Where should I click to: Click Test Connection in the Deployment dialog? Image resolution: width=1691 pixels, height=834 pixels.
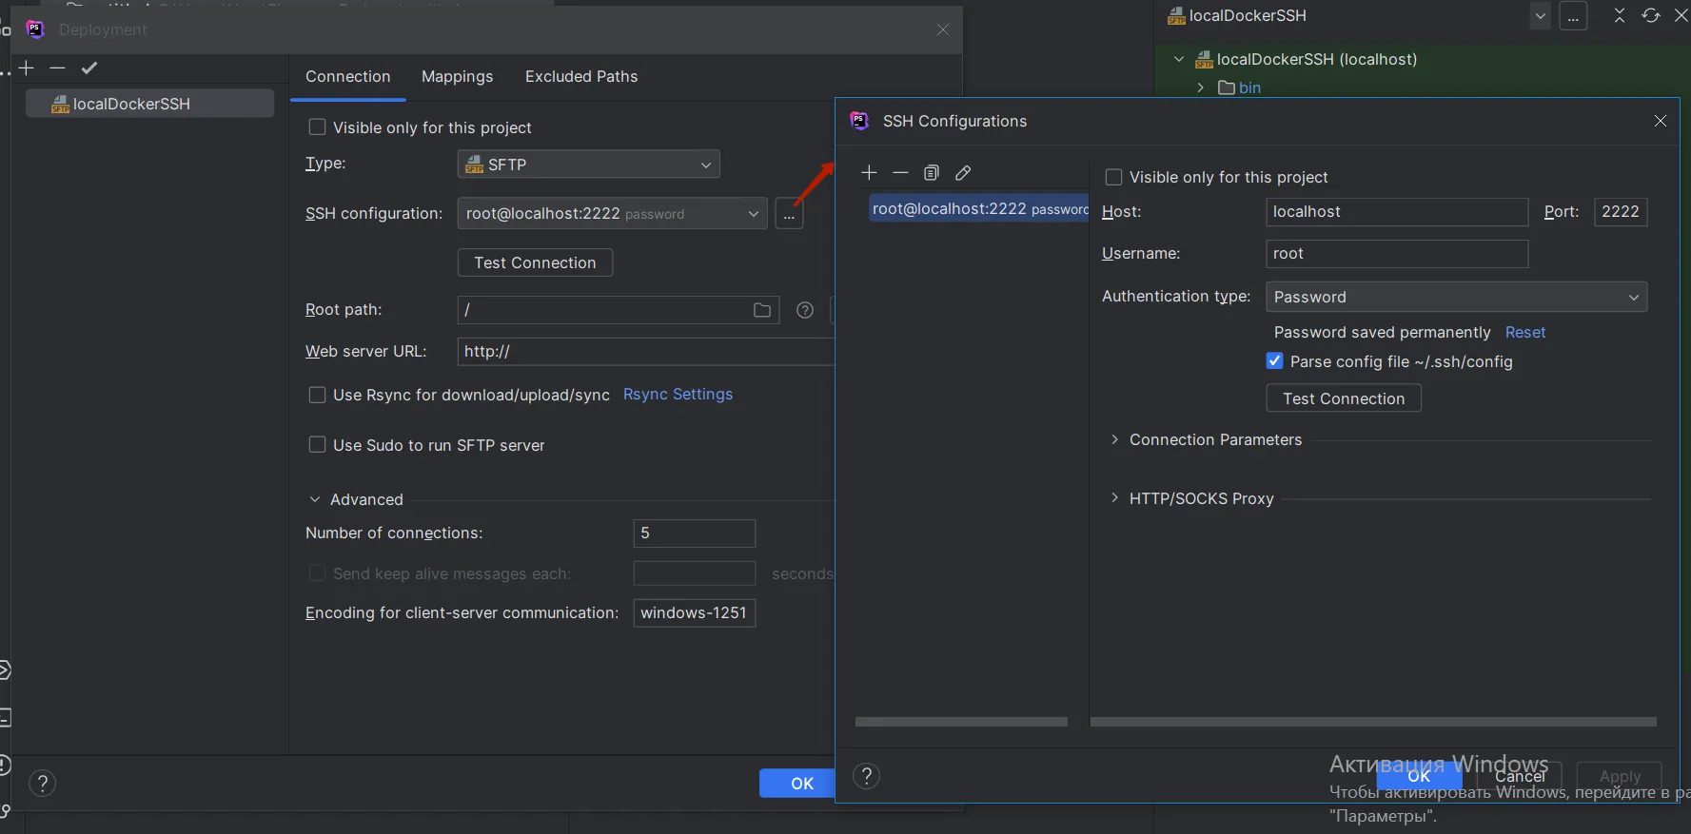[535, 262]
